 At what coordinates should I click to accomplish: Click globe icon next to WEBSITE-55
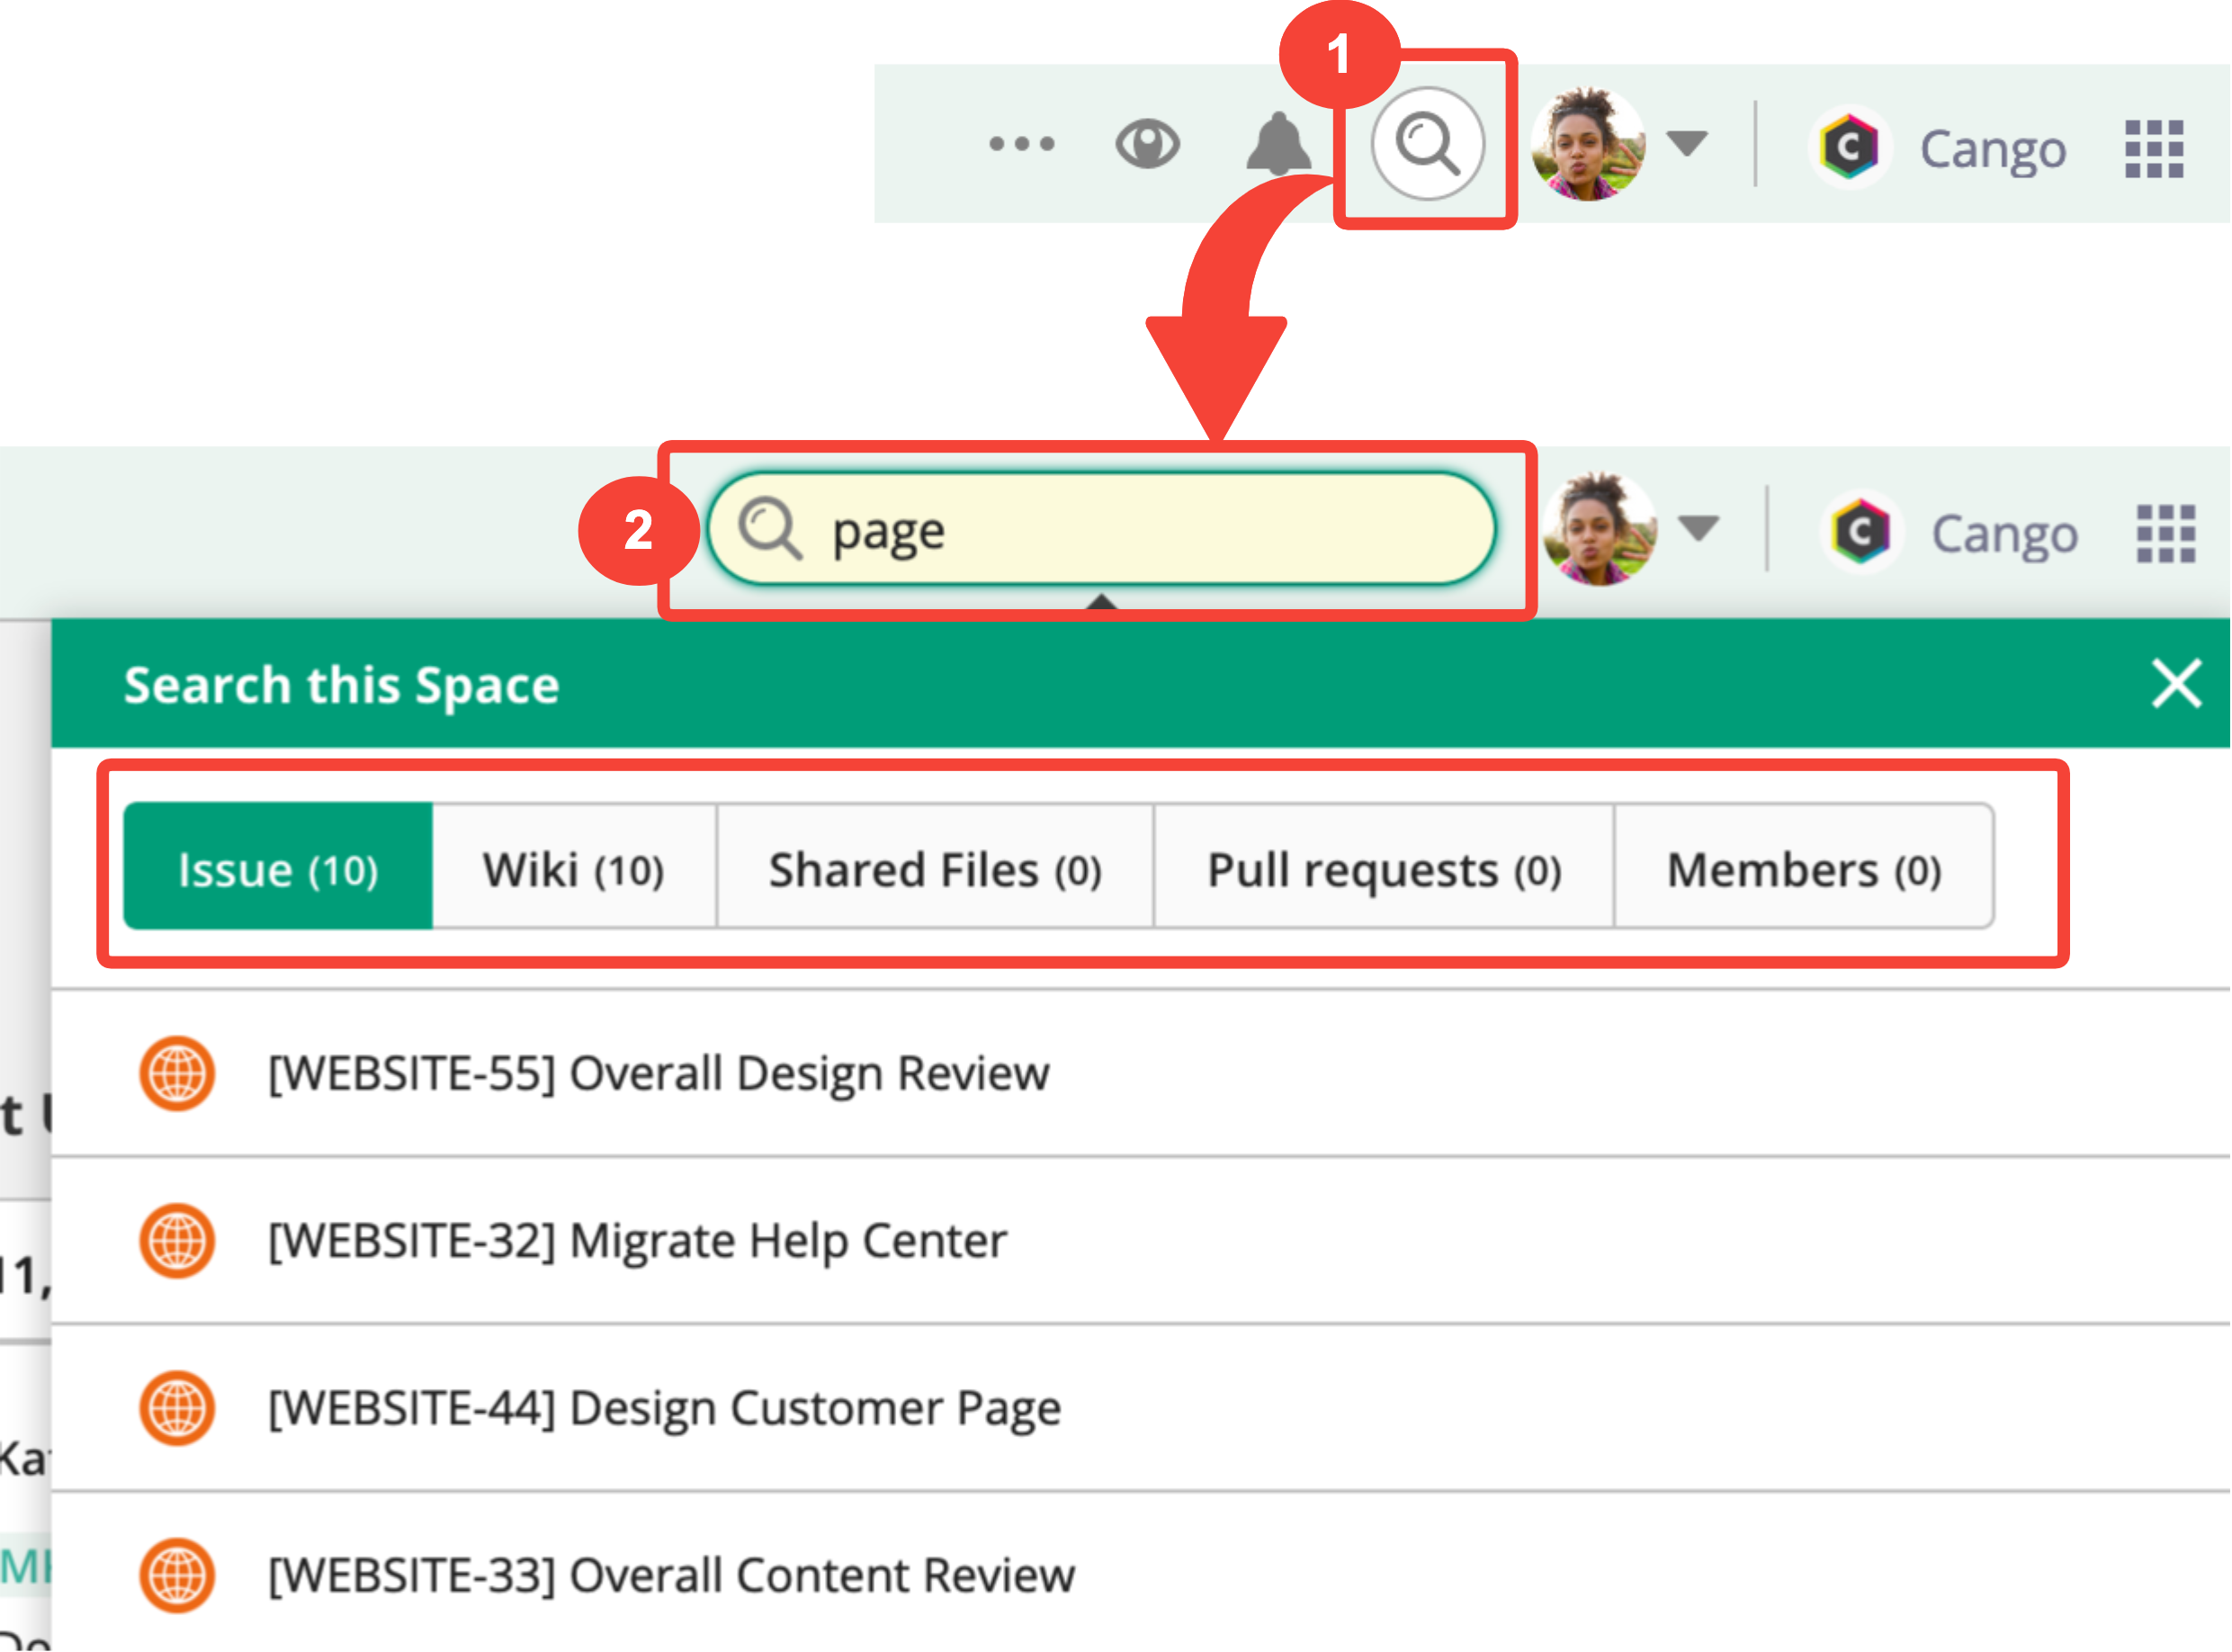pos(178,1074)
